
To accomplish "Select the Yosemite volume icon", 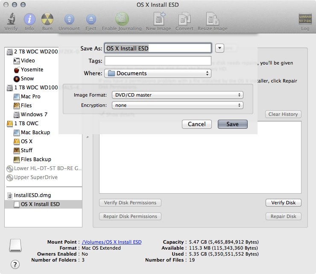I will 17,70.
